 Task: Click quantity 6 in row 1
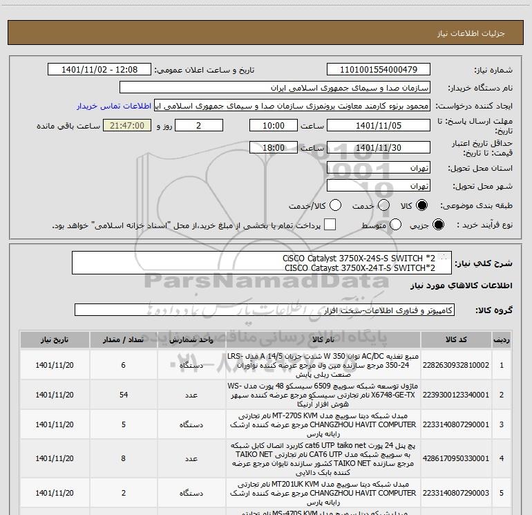tap(124, 365)
